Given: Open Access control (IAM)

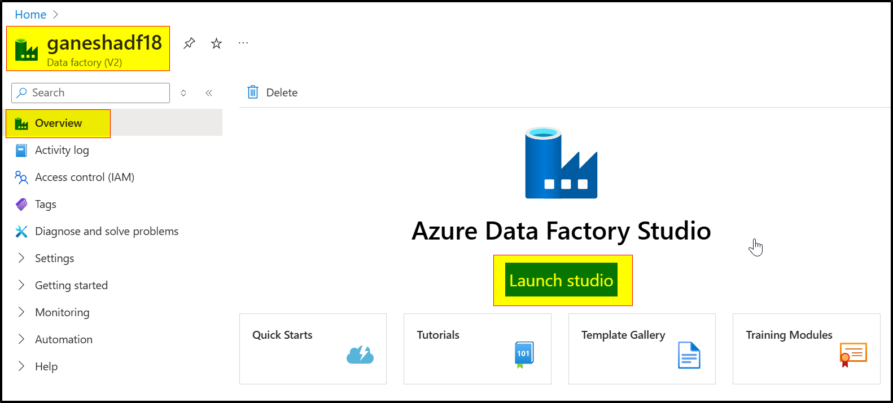Looking at the screenshot, I should 85,177.
